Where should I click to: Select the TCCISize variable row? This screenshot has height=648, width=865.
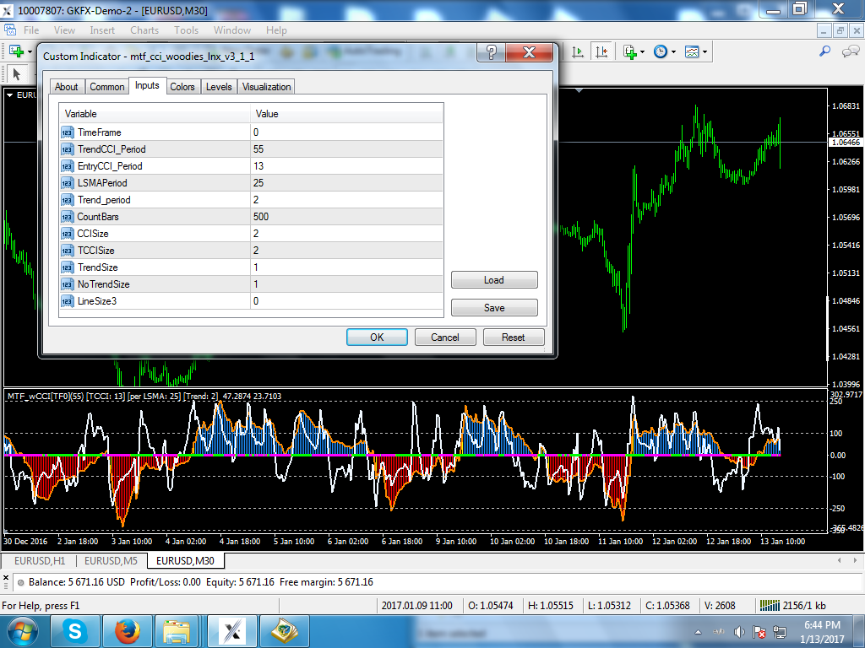click(x=251, y=251)
